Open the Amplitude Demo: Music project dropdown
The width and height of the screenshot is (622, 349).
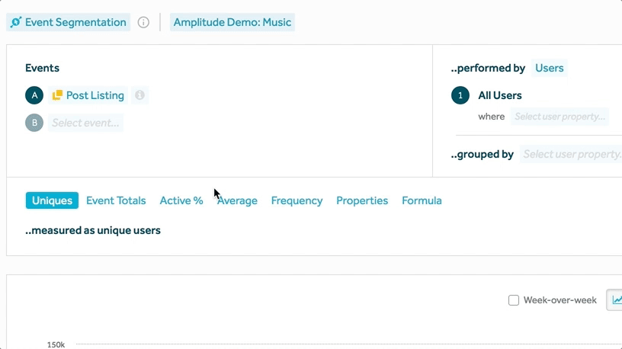coord(232,22)
